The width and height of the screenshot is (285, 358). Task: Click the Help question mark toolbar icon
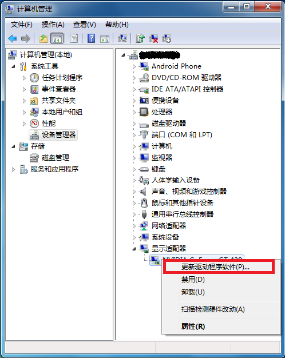tap(91, 38)
